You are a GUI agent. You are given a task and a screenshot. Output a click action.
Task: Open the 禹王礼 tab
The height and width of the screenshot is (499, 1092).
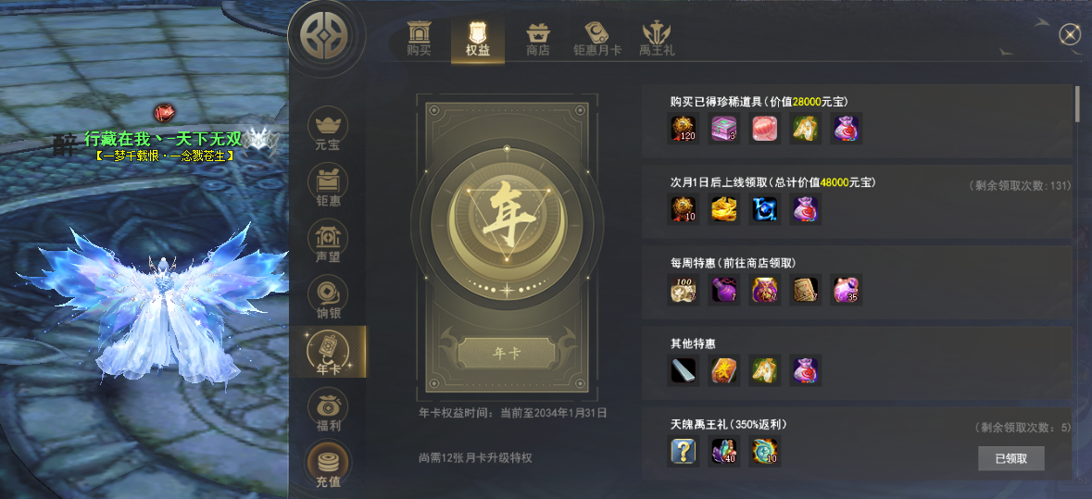657,39
